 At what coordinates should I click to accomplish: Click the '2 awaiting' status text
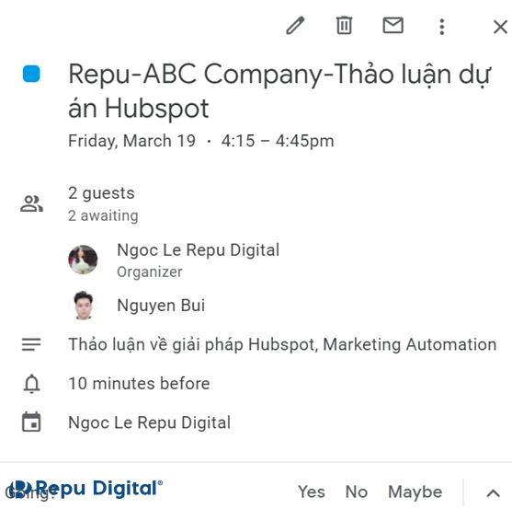pyautogui.click(x=103, y=215)
